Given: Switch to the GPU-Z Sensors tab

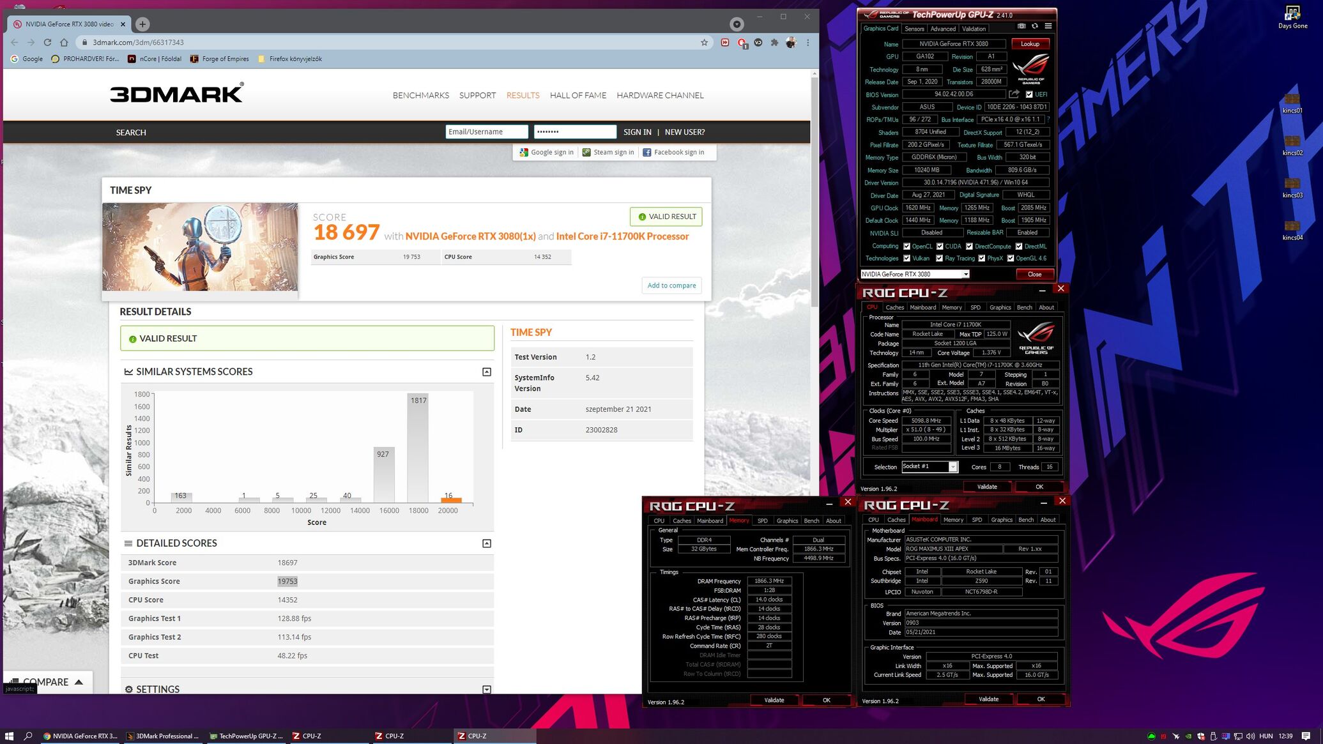Looking at the screenshot, I should [914, 29].
